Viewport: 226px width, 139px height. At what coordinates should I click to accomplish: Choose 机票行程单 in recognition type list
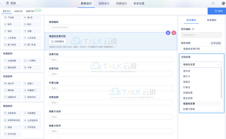(x=189, y=109)
